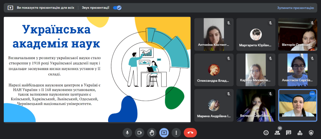Select Антоніна's video tile
321x139 pixels.
coord(214,34)
